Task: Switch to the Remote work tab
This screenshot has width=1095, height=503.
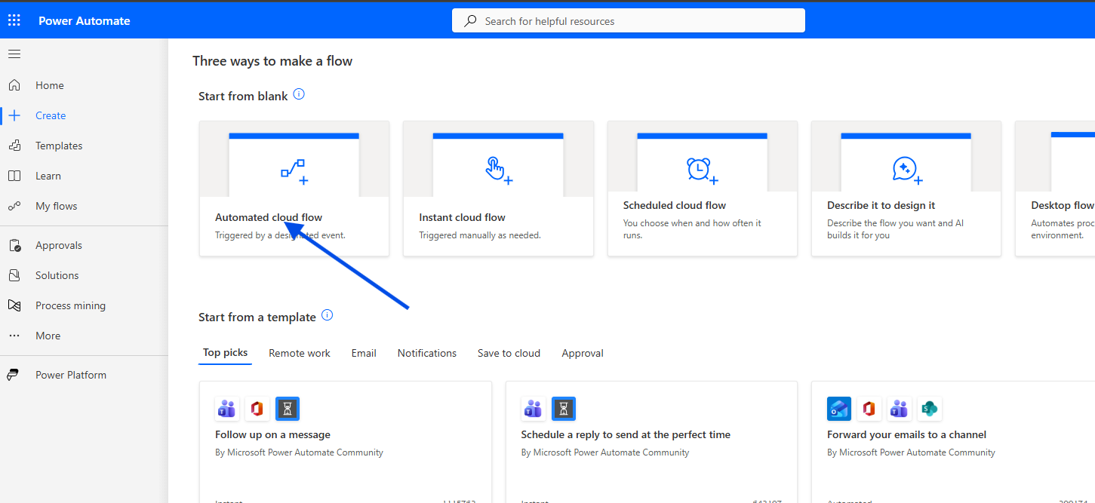Action: (300, 353)
